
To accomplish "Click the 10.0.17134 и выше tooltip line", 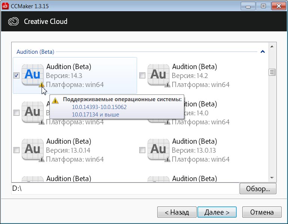I will tap(96, 115).
